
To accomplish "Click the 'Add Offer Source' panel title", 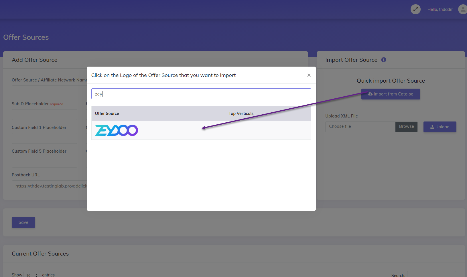I will point(35,60).
